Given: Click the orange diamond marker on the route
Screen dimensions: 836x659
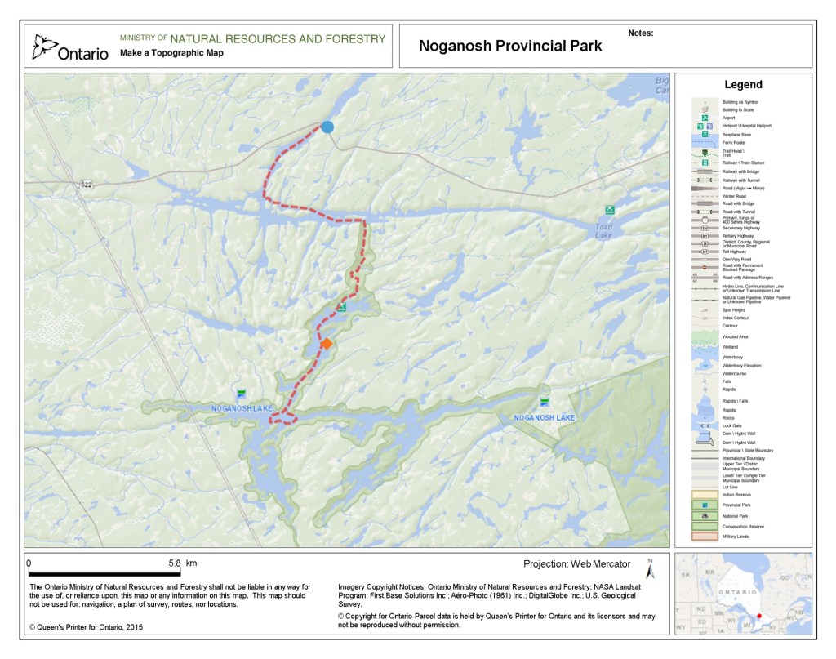Looking at the screenshot, I should [326, 345].
